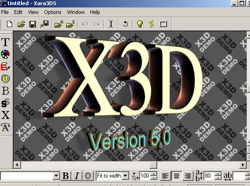The width and height of the screenshot is (250, 186).
Task: Expand the Fit to width dropdown arrow
Action: pos(125,176)
